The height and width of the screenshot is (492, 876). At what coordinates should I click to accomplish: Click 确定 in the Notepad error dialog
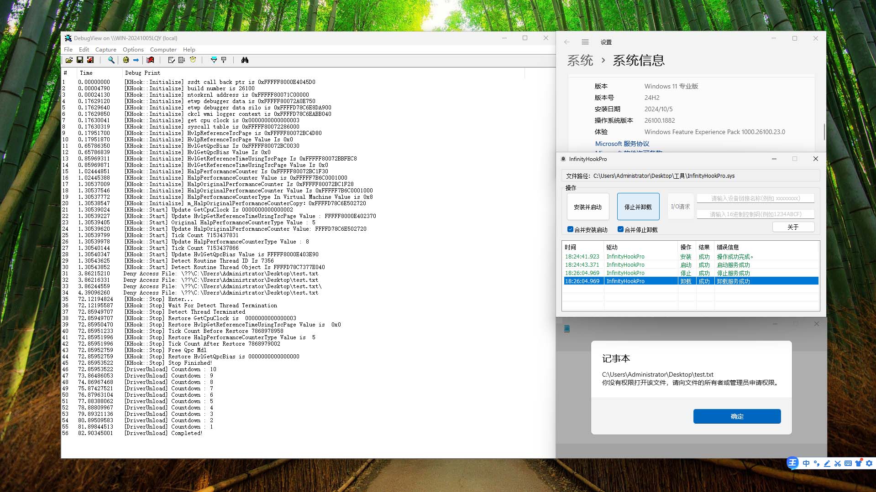point(737,416)
